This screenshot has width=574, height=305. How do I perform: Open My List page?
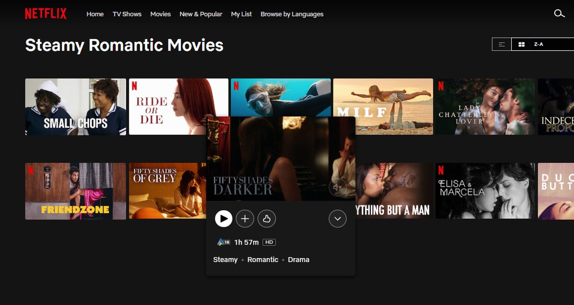coord(241,14)
